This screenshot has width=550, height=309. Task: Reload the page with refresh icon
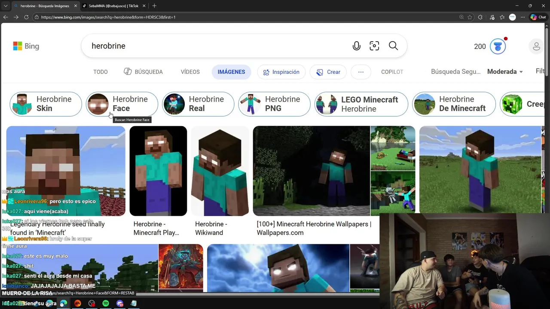click(x=26, y=17)
